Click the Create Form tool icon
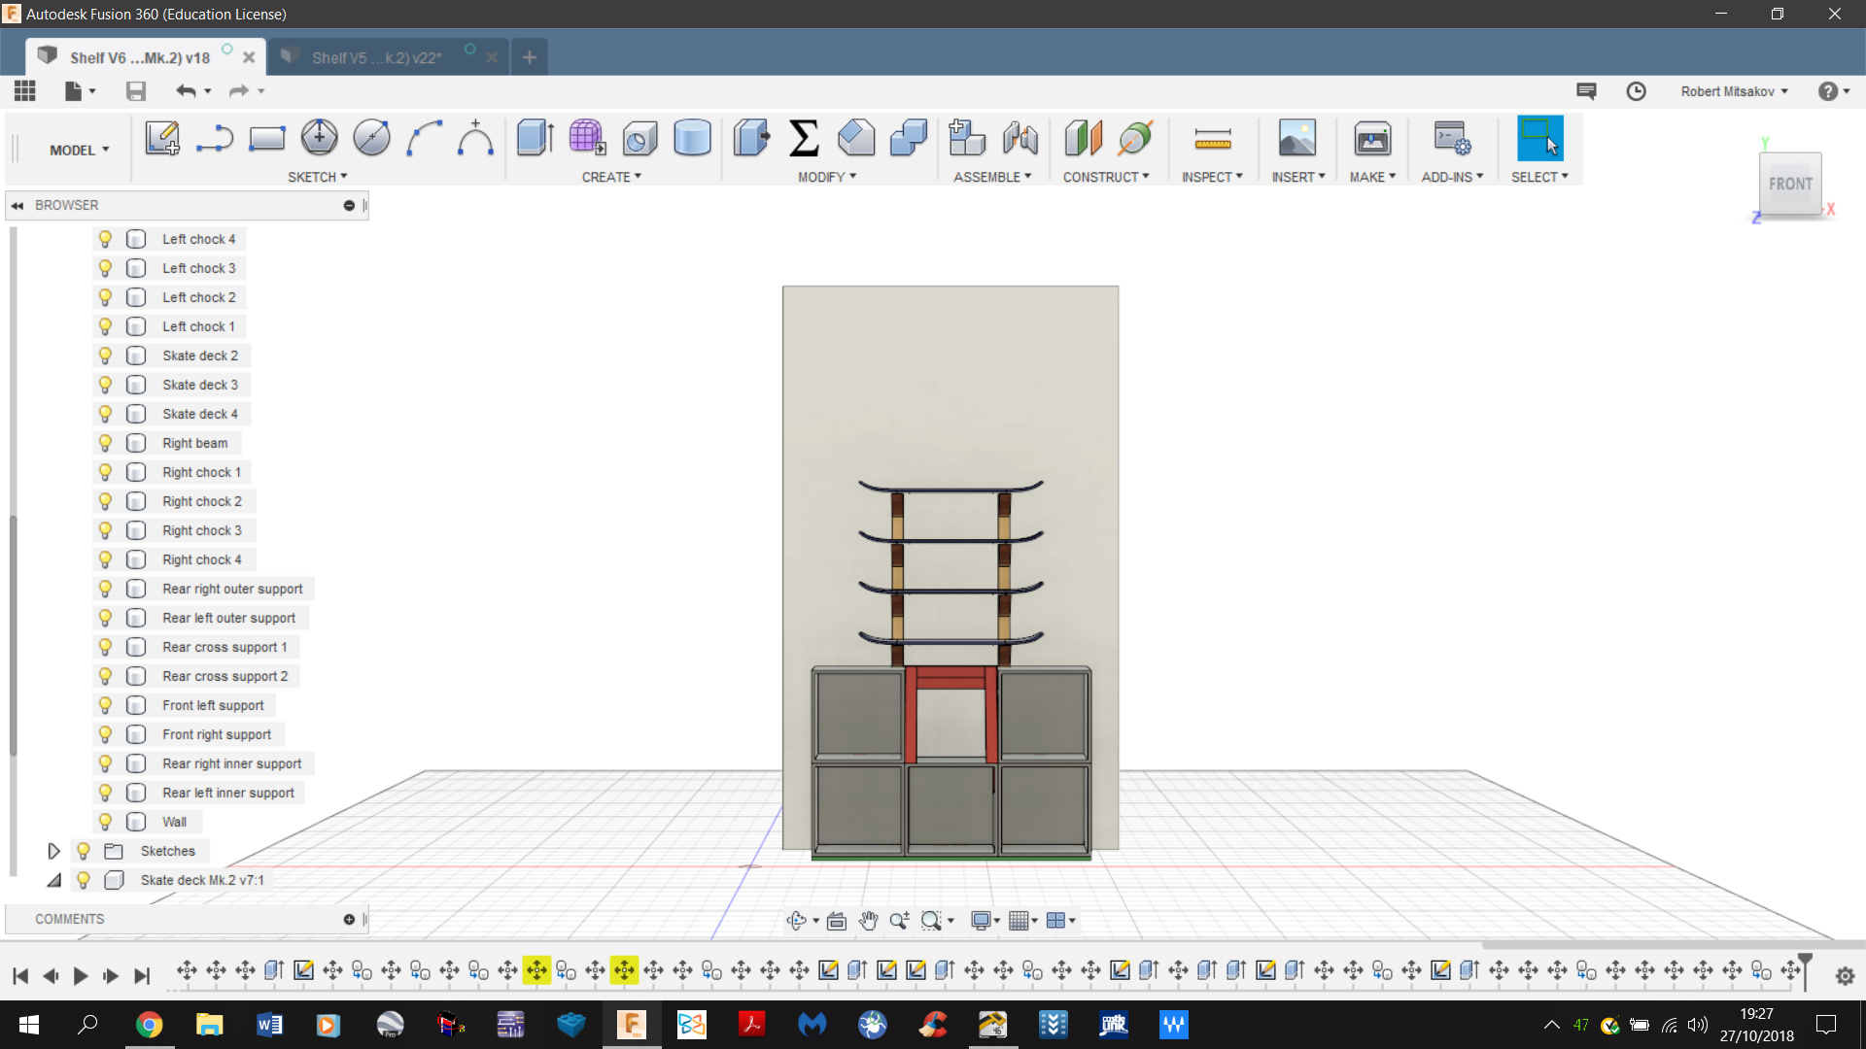The width and height of the screenshot is (1866, 1049). click(x=587, y=138)
